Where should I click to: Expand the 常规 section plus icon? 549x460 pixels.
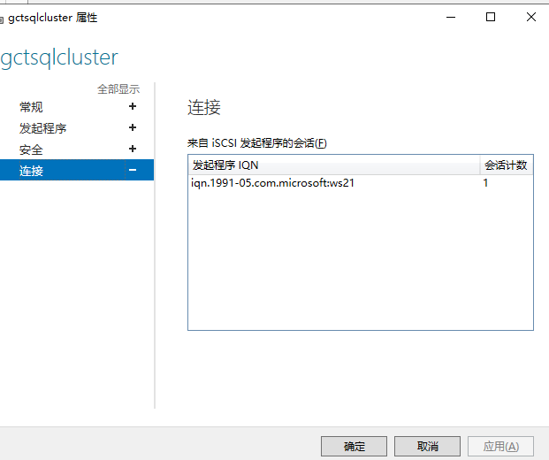click(133, 106)
